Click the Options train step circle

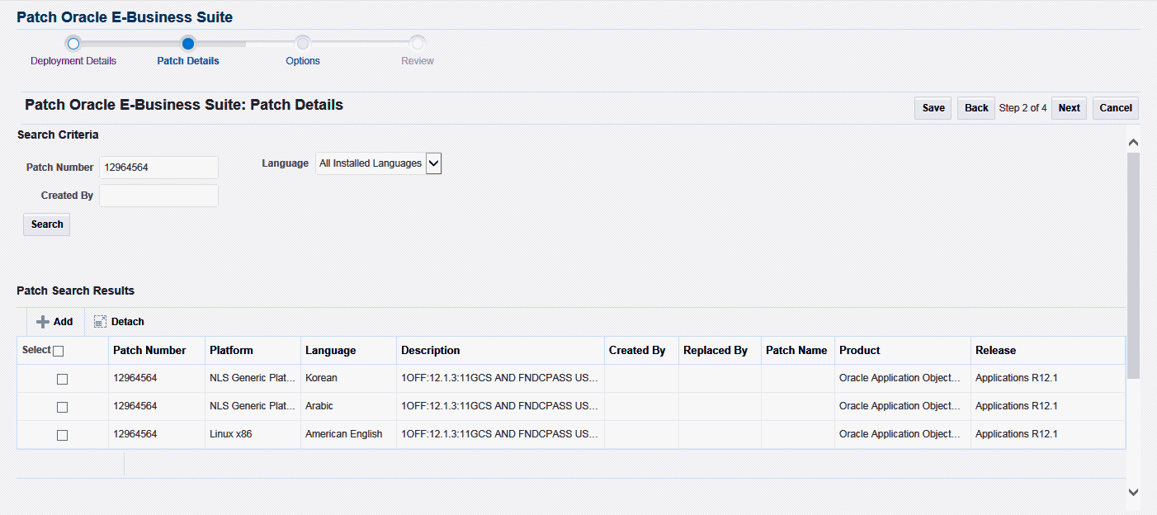(303, 43)
